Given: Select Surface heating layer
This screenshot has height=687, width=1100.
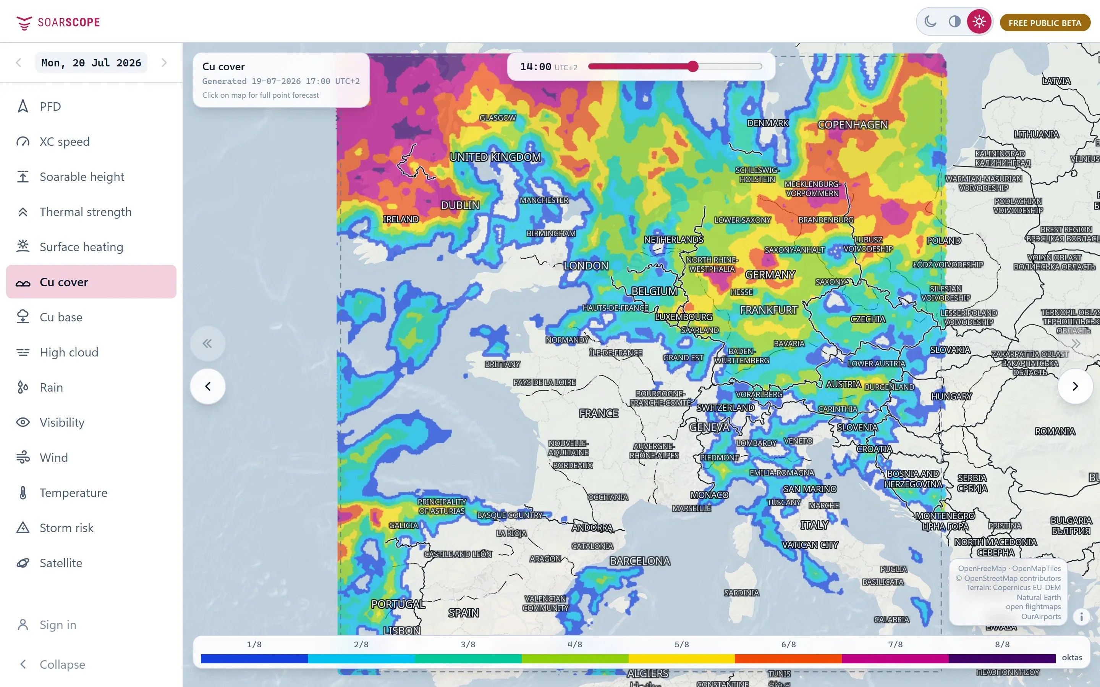Looking at the screenshot, I should pyautogui.click(x=91, y=247).
